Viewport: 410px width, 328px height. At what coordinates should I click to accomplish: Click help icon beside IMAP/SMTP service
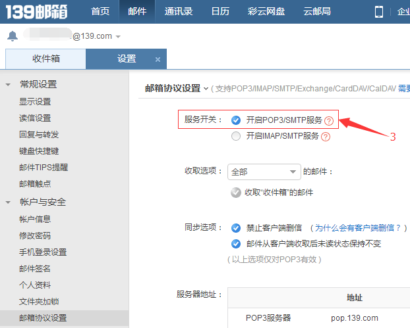pyautogui.click(x=325, y=137)
